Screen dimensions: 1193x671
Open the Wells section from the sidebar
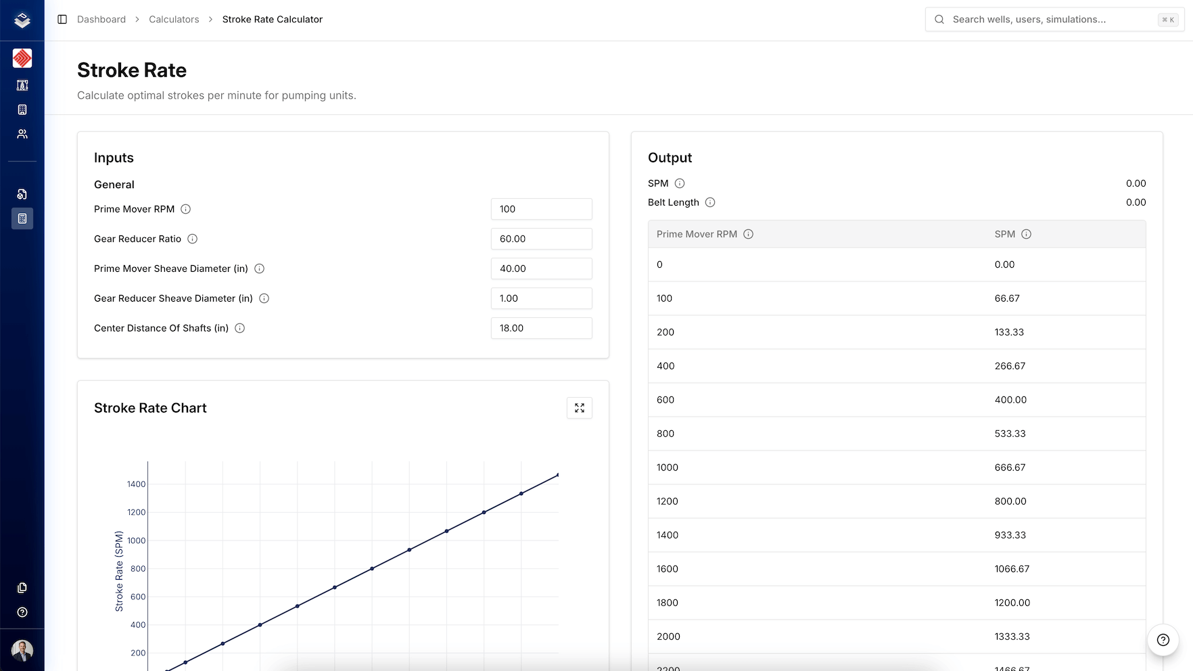coord(22,85)
